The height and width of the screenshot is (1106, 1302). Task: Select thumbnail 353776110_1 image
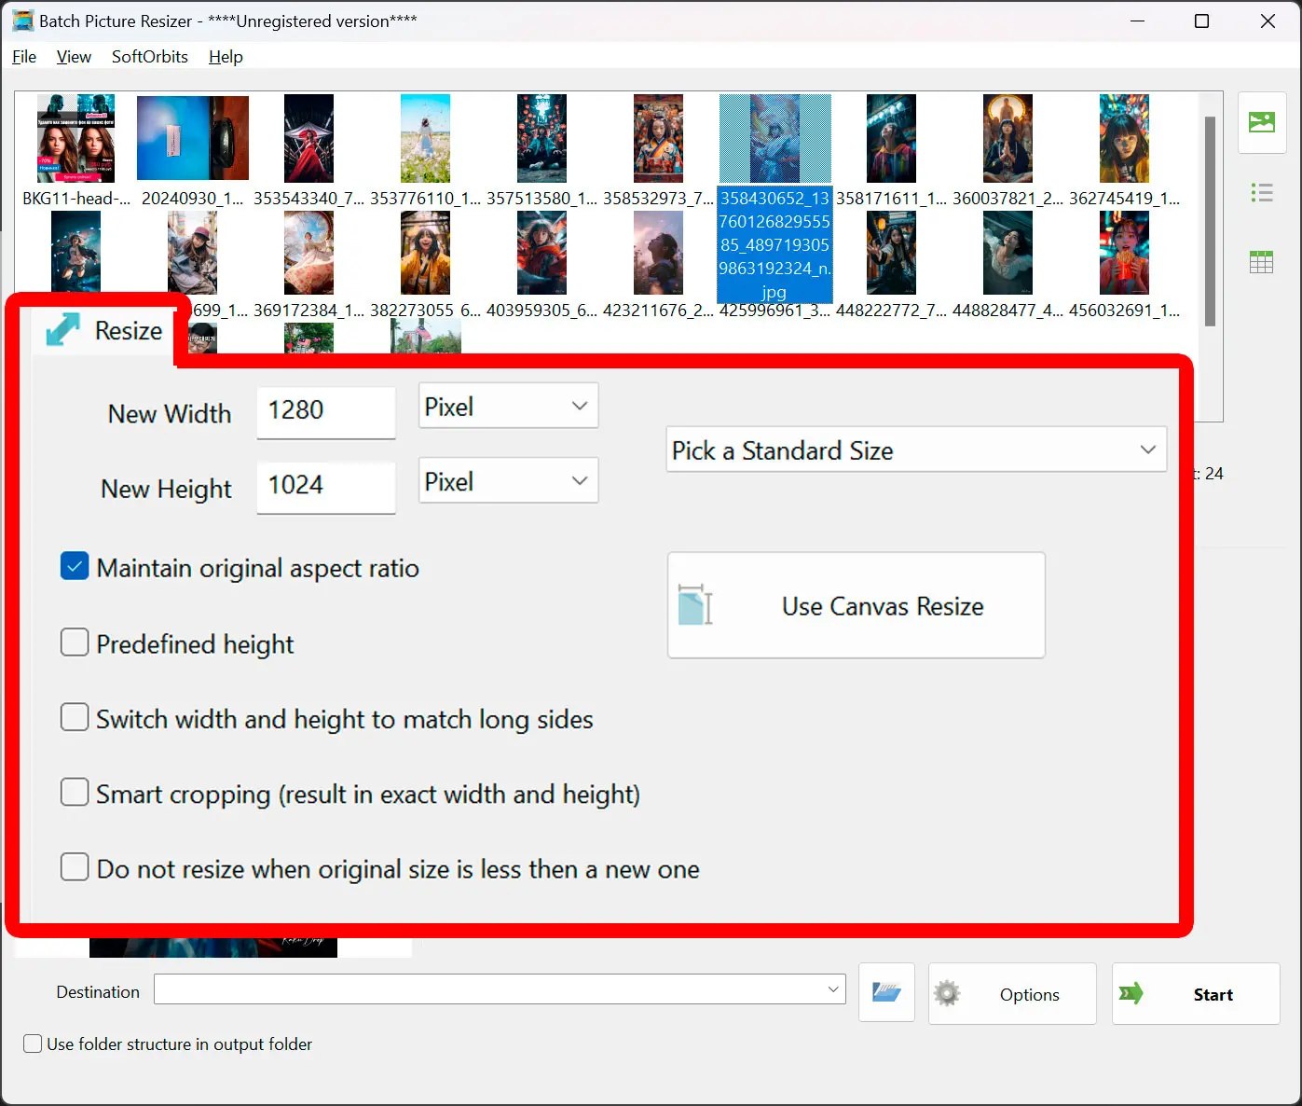tap(425, 138)
